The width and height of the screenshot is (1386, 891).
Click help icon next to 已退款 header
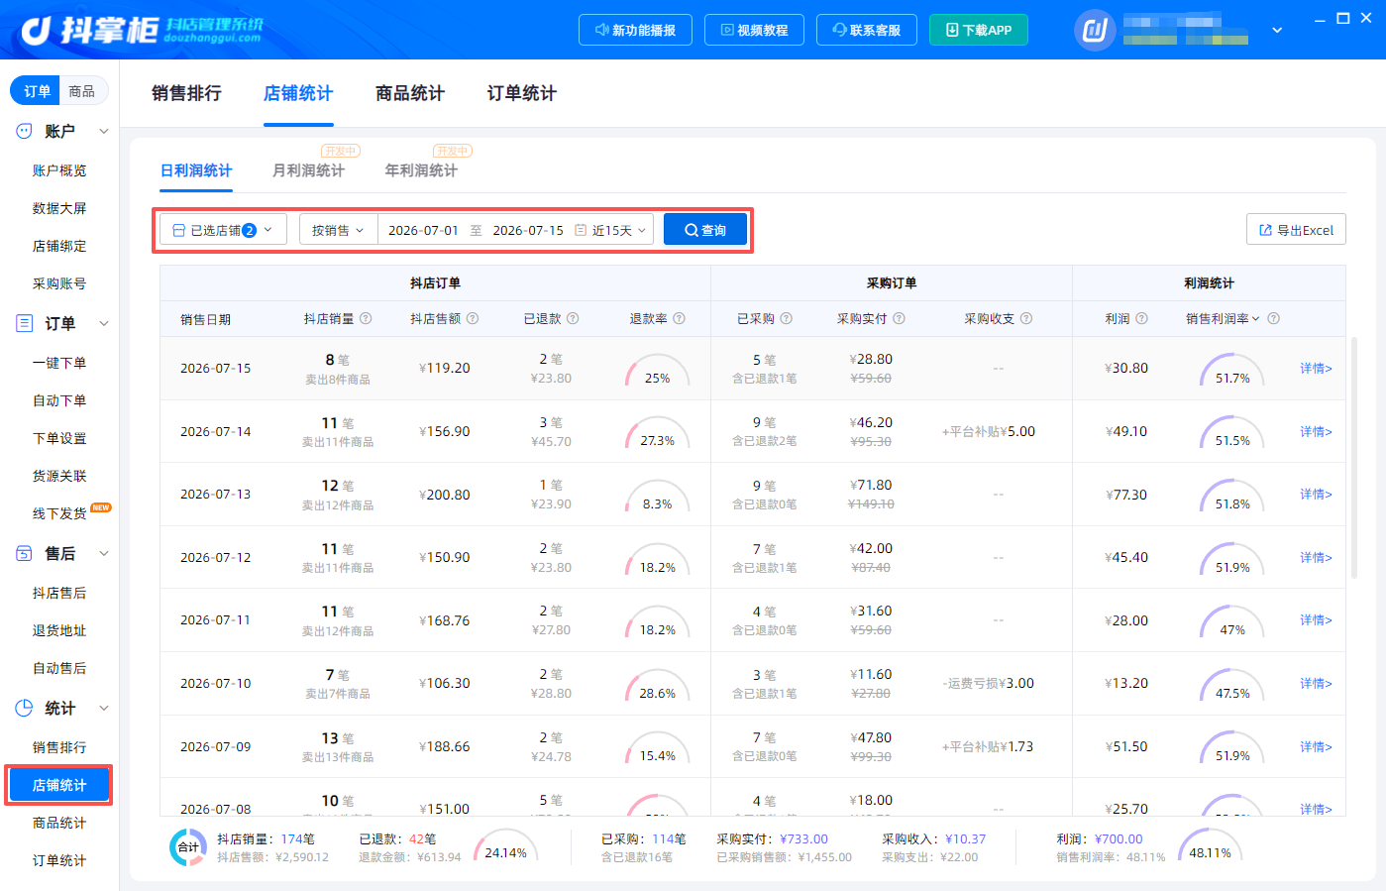(x=573, y=318)
